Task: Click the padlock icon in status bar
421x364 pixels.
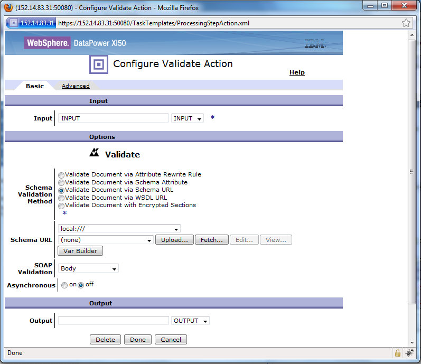Action: pos(398,353)
